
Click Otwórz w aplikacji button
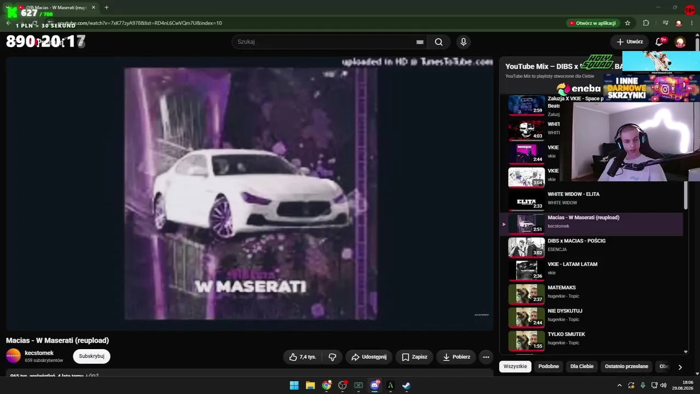[x=593, y=23]
